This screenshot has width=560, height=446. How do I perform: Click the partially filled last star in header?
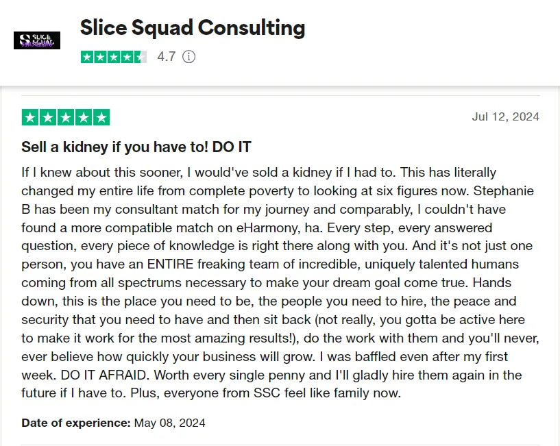141,57
